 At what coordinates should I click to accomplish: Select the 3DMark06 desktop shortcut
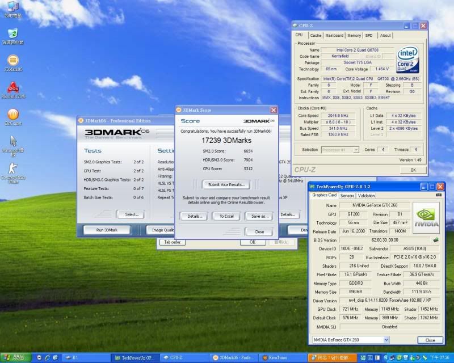tap(12, 63)
